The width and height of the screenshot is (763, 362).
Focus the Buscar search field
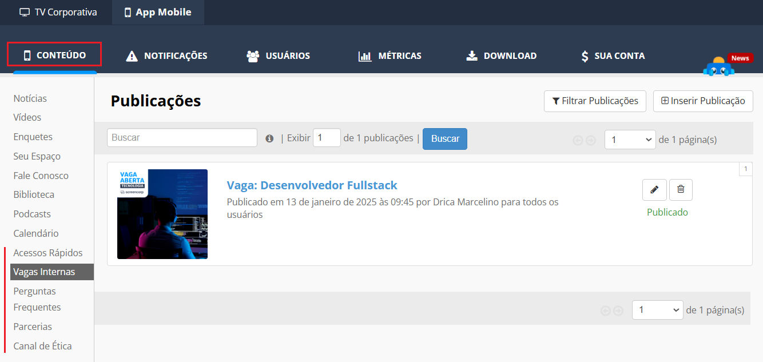(182, 138)
